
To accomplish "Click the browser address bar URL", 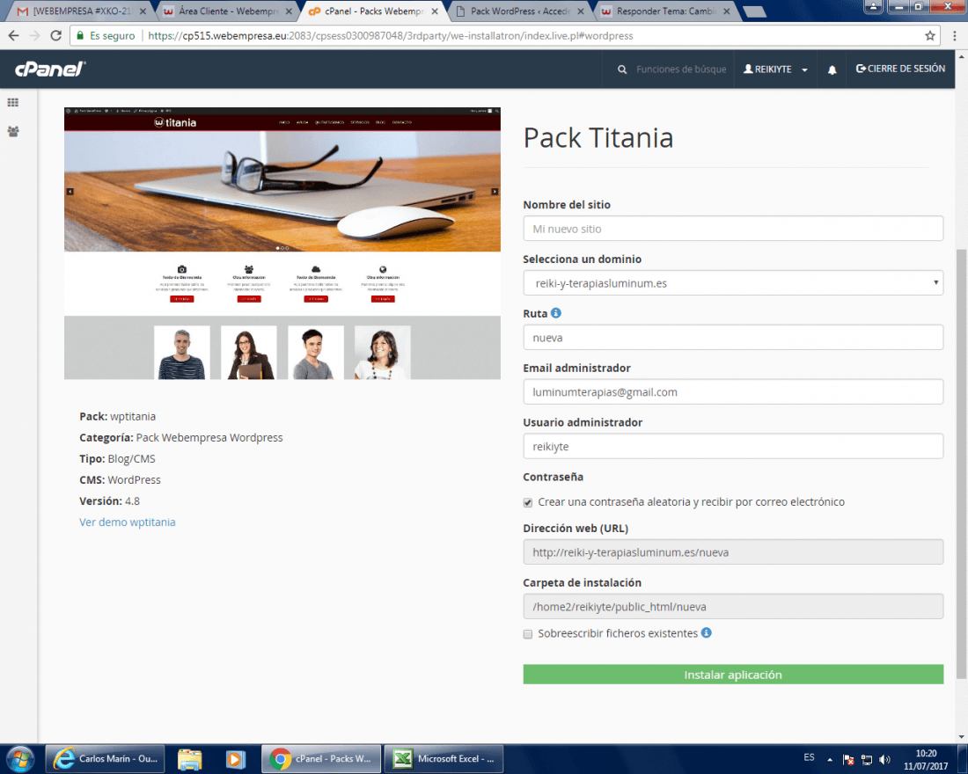I will 390,36.
